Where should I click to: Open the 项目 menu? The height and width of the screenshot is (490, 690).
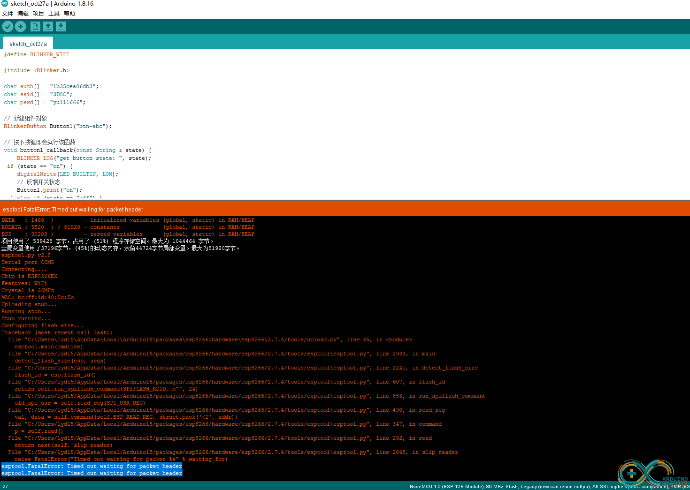[x=38, y=13]
